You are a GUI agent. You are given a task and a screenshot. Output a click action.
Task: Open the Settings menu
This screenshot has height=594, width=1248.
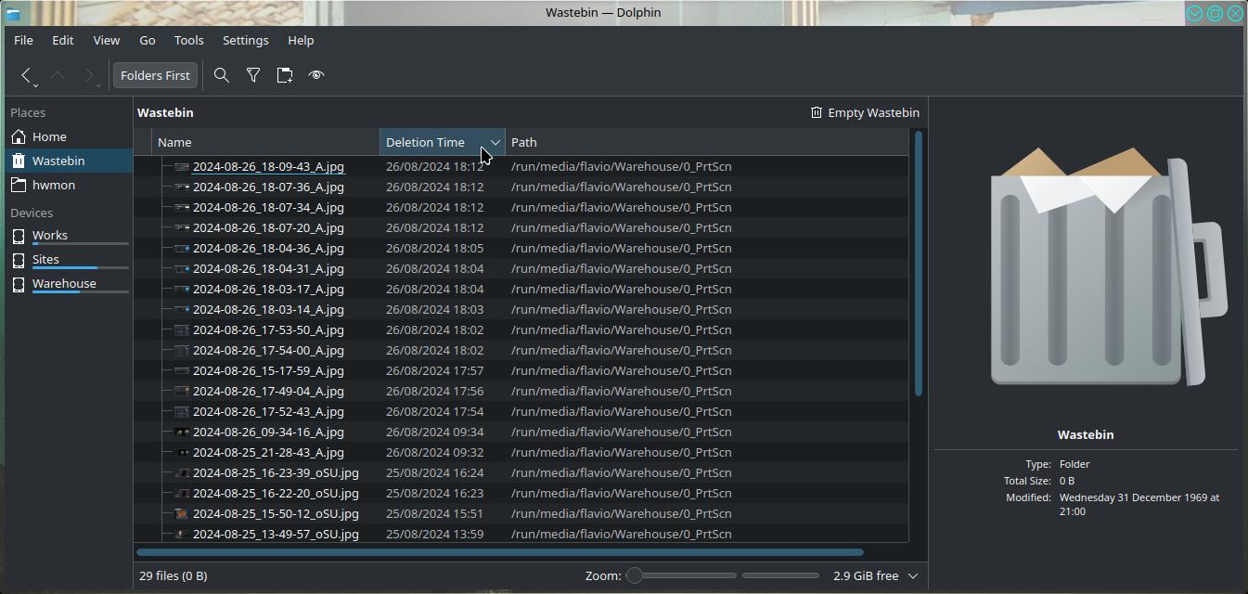(245, 40)
